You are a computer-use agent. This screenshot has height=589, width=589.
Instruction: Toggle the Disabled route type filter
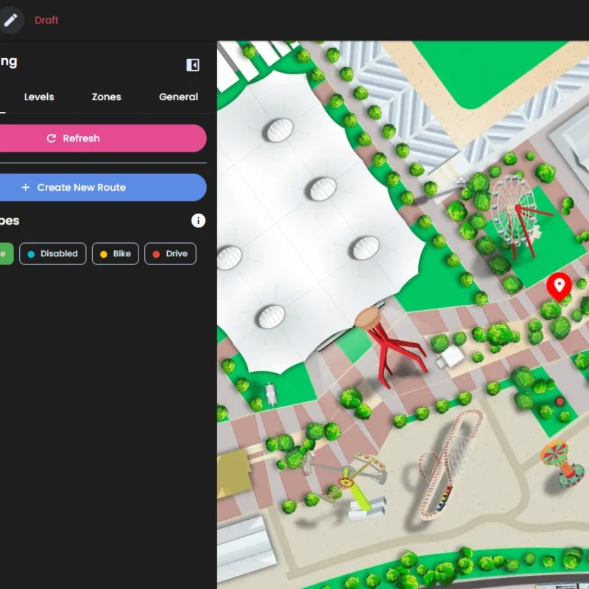pyautogui.click(x=52, y=253)
